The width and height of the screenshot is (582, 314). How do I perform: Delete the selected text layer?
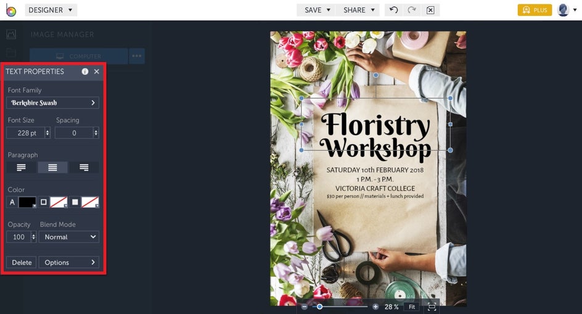pyautogui.click(x=22, y=262)
